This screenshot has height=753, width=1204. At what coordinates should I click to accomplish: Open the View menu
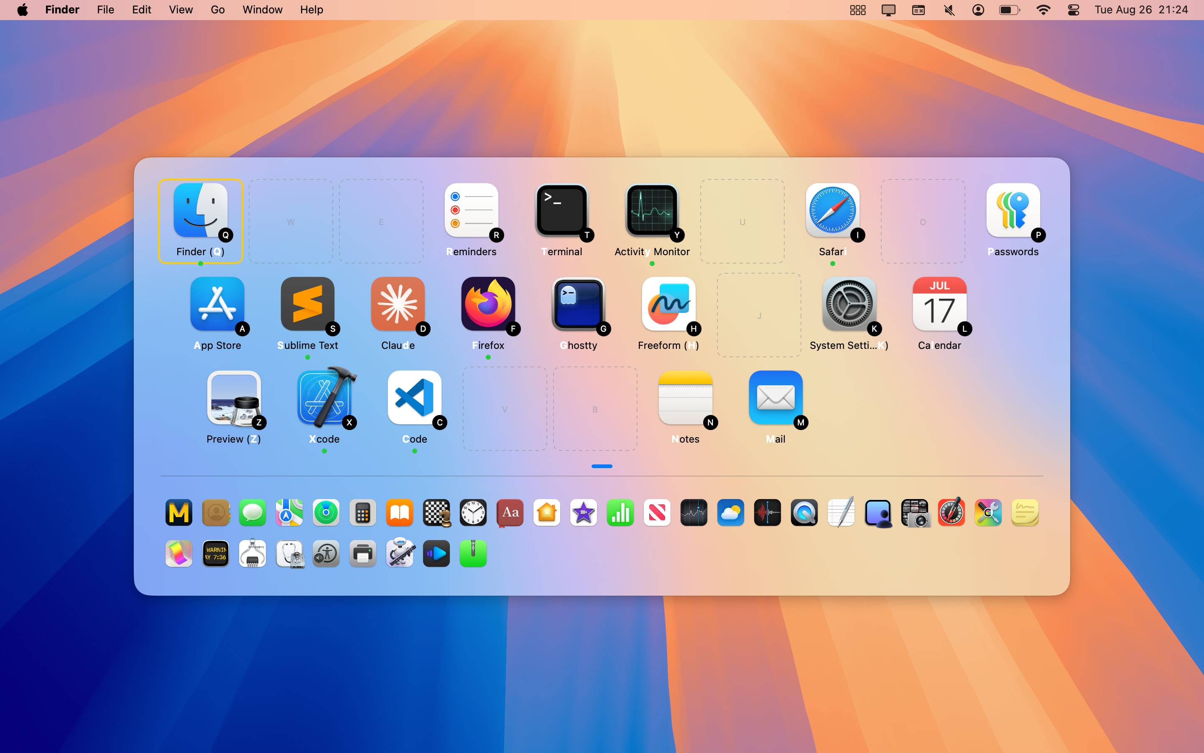(181, 10)
